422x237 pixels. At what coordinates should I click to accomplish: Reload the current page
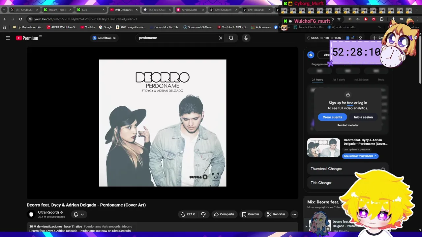click(20, 19)
